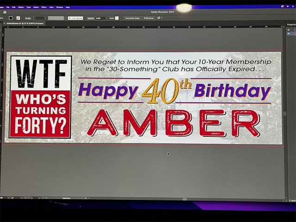Click the vertical scrollbar thumb

pos(285,113)
